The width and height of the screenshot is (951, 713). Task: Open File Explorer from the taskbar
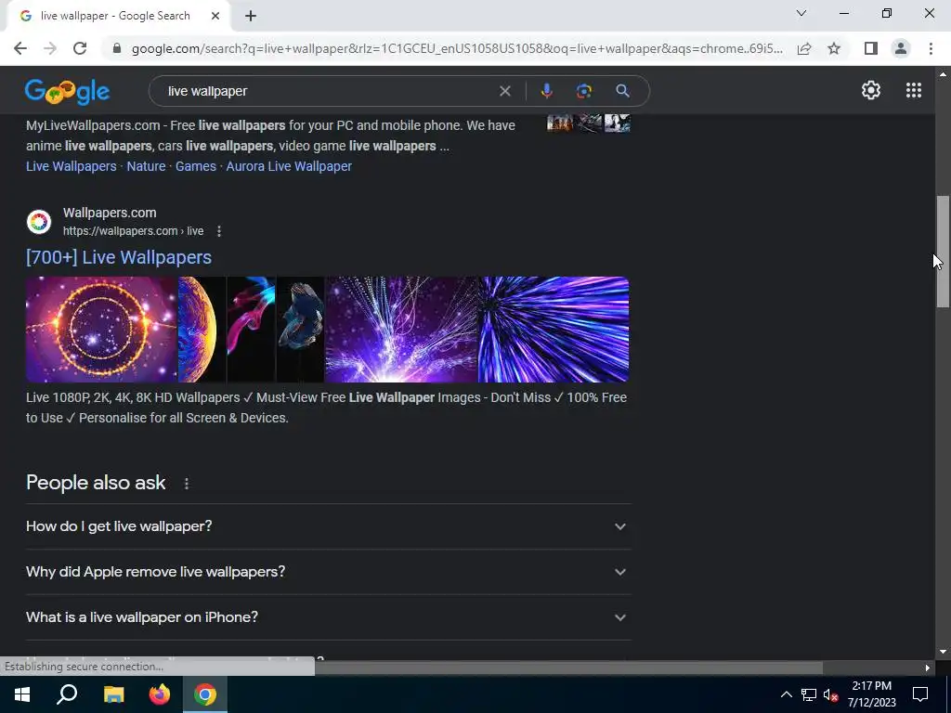[x=113, y=694]
